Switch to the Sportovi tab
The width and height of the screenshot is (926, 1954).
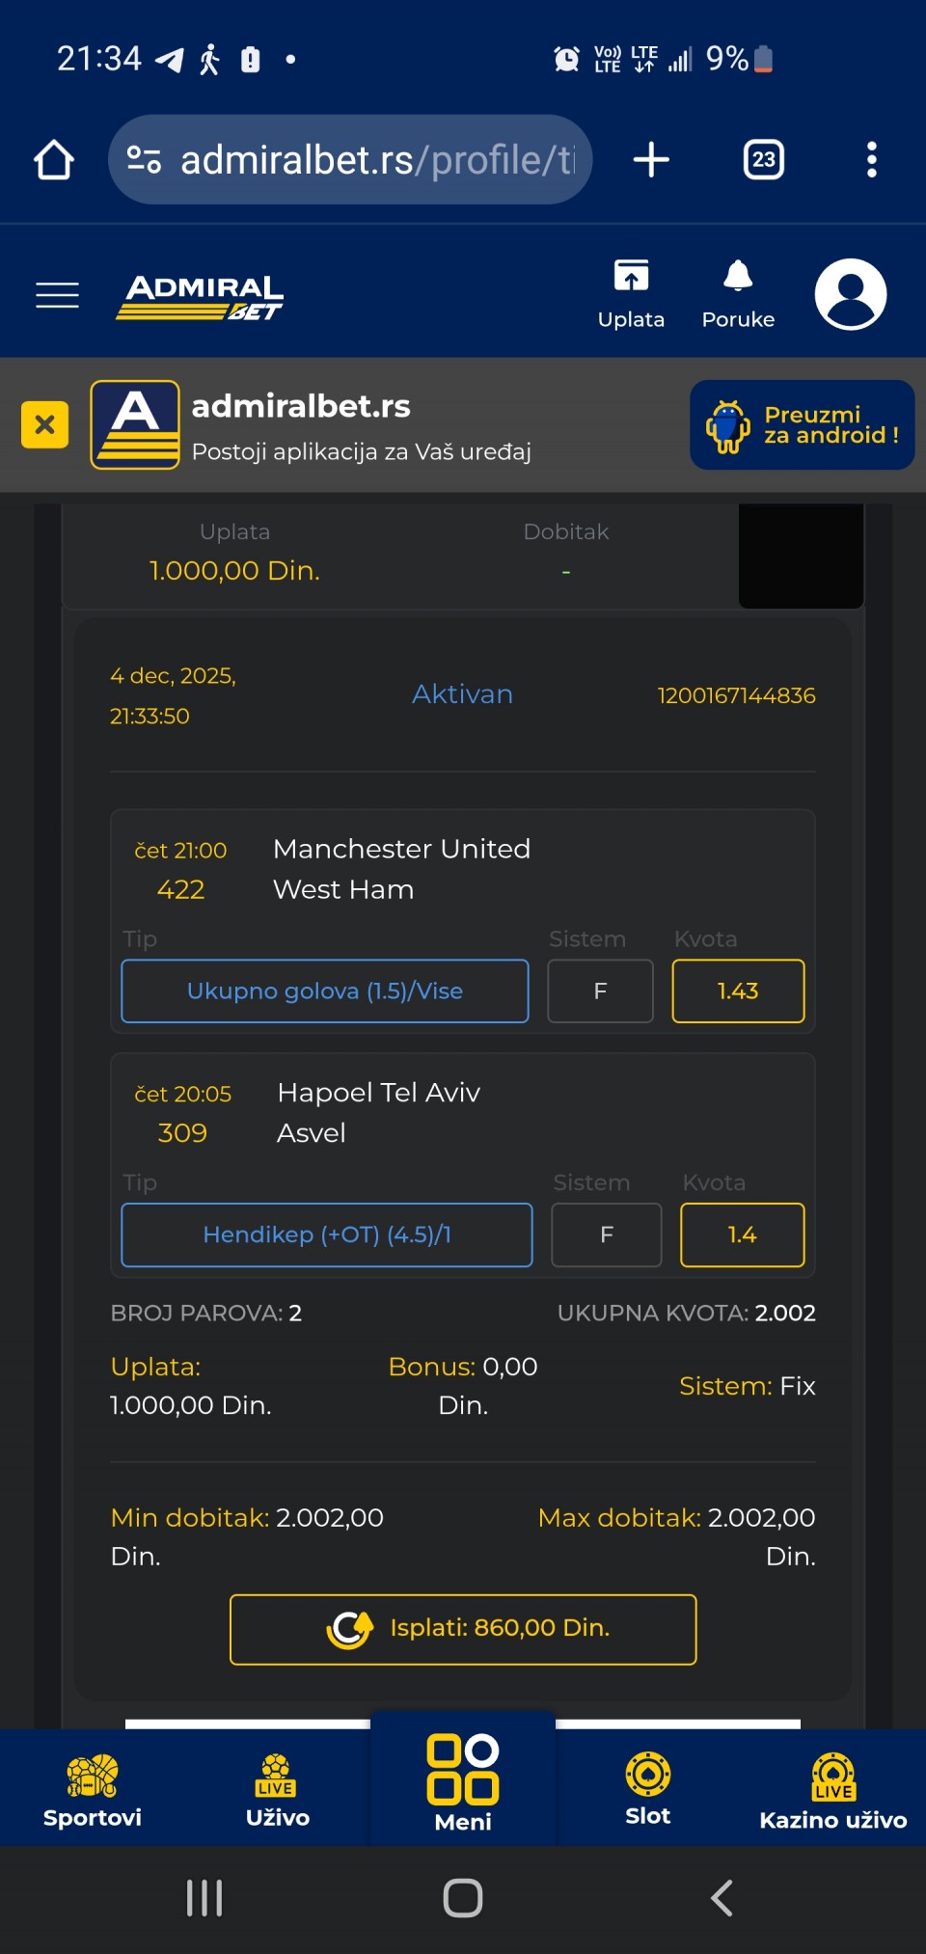coord(93,1790)
